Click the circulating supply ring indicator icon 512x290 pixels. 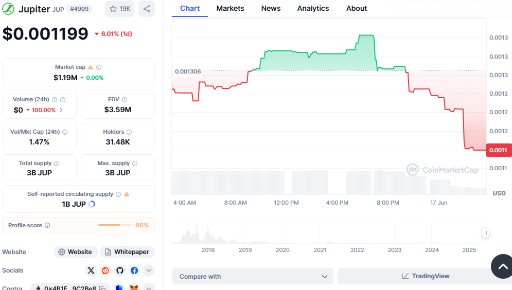coord(92,204)
